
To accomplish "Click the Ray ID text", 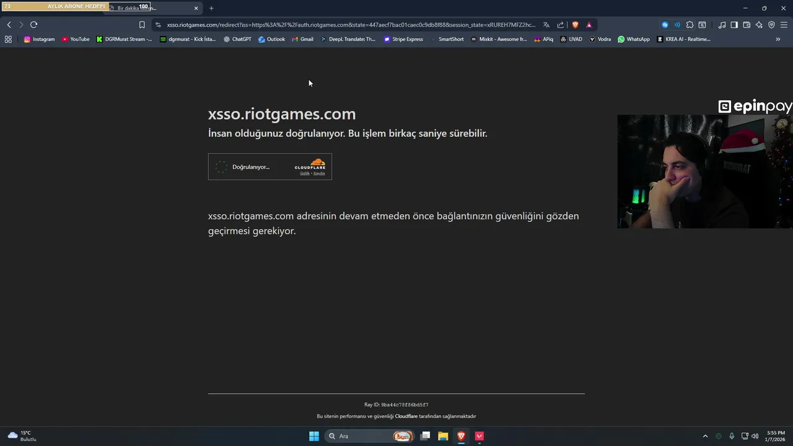I will point(396,404).
